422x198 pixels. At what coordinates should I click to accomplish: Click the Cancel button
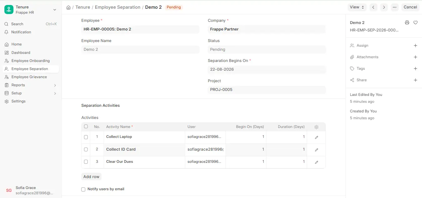click(x=410, y=7)
